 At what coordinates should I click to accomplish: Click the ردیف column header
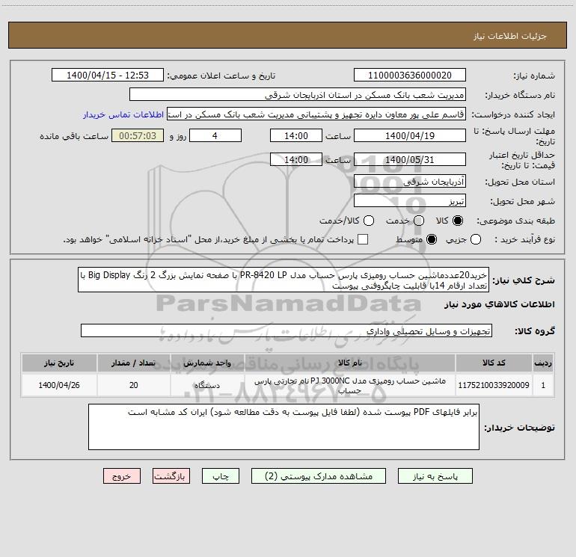543,363
